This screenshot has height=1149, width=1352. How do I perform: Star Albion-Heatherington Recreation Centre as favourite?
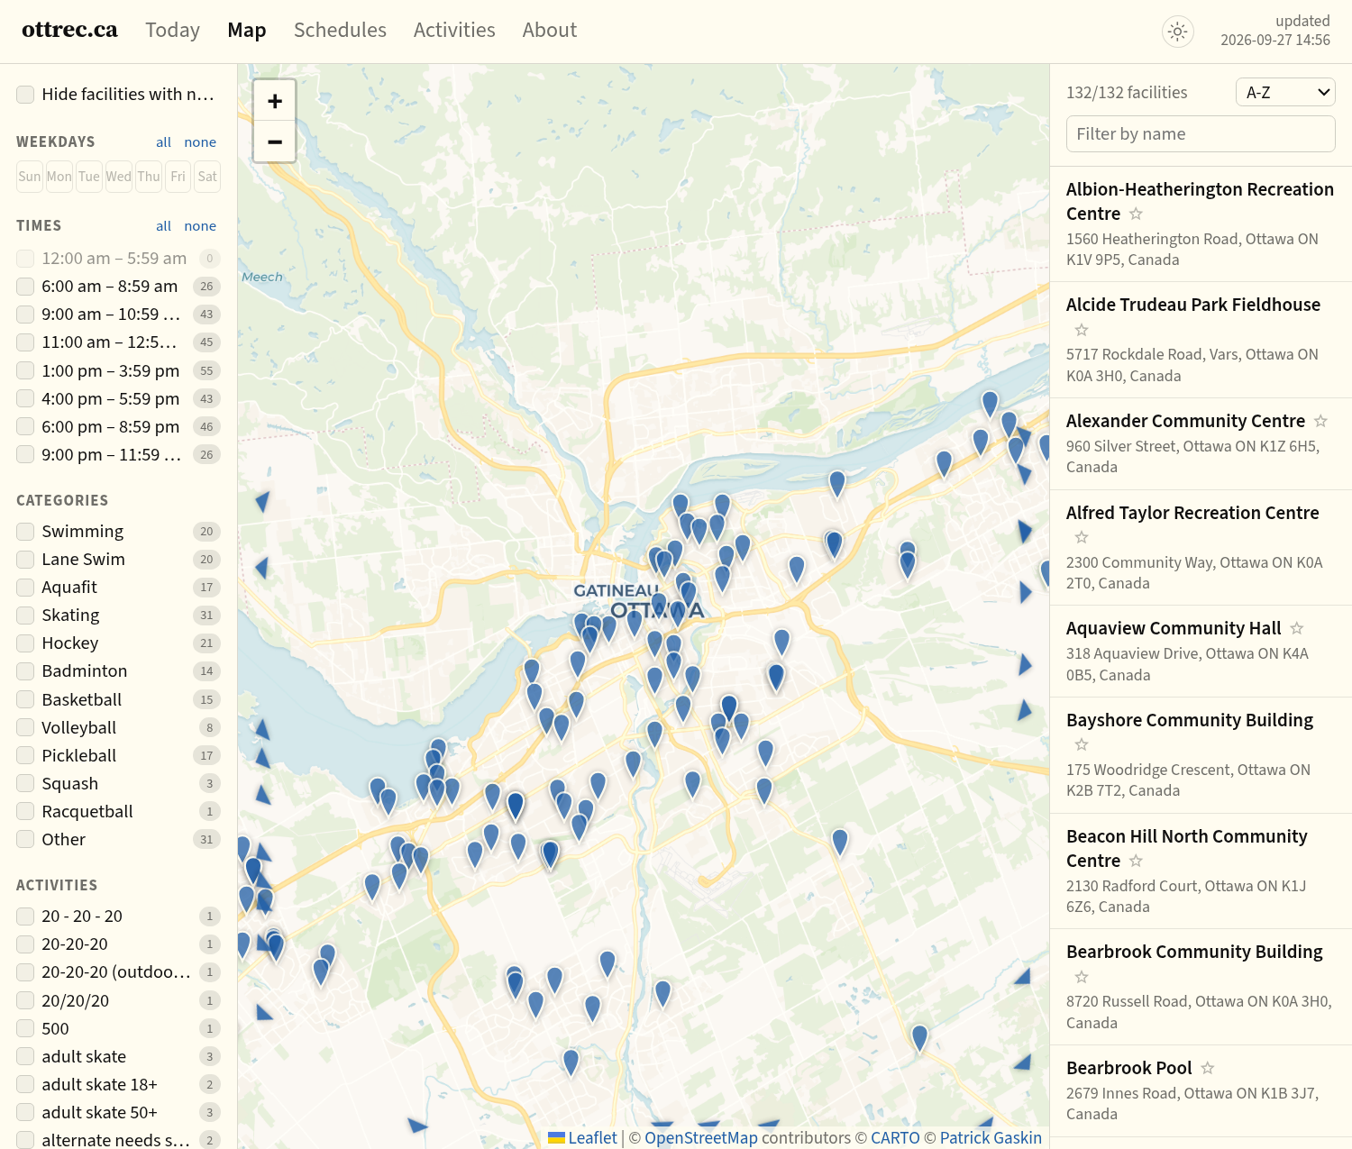click(1136, 214)
